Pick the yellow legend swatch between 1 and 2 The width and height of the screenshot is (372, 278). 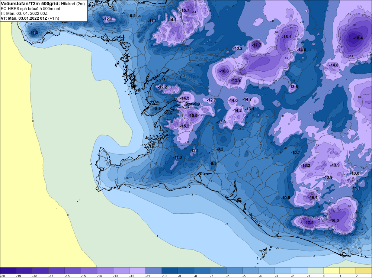347,271
